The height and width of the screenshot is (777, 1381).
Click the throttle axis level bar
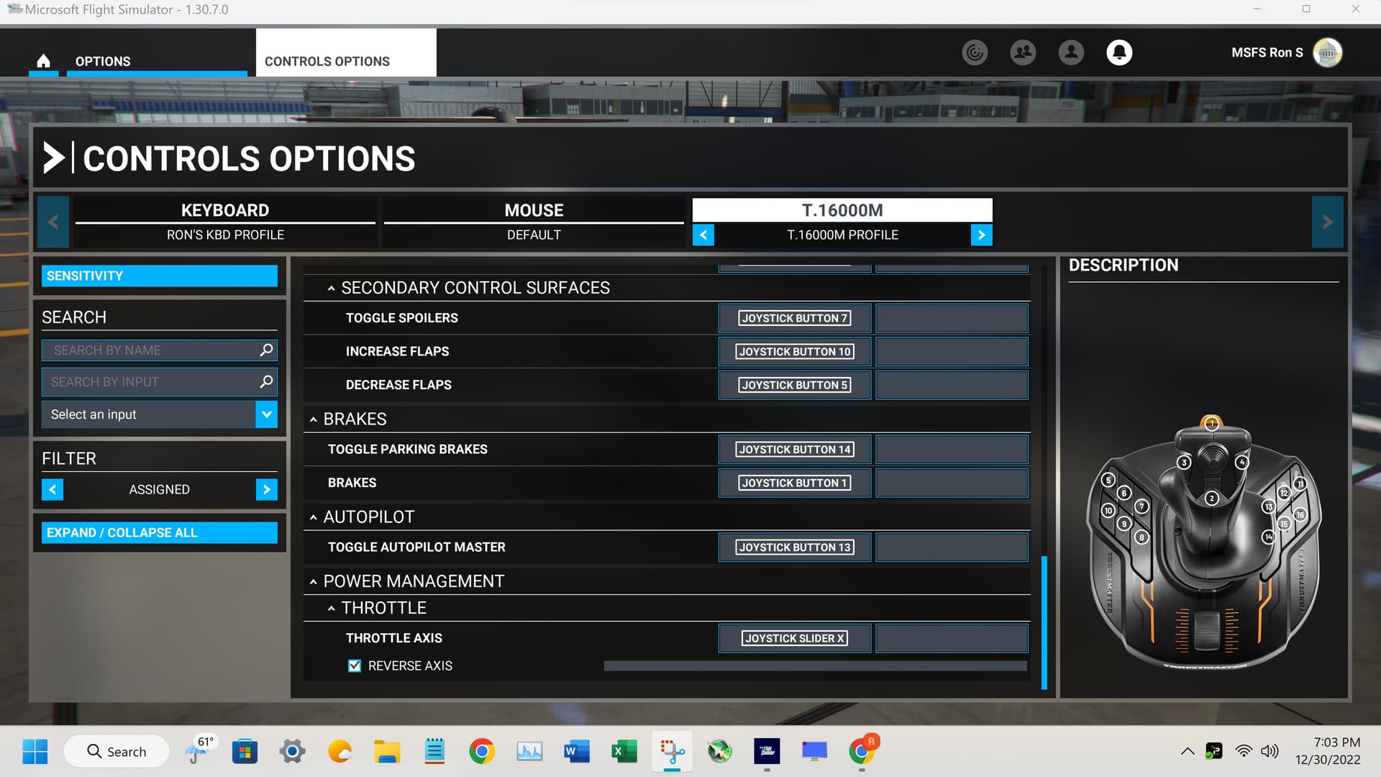[816, 665]
